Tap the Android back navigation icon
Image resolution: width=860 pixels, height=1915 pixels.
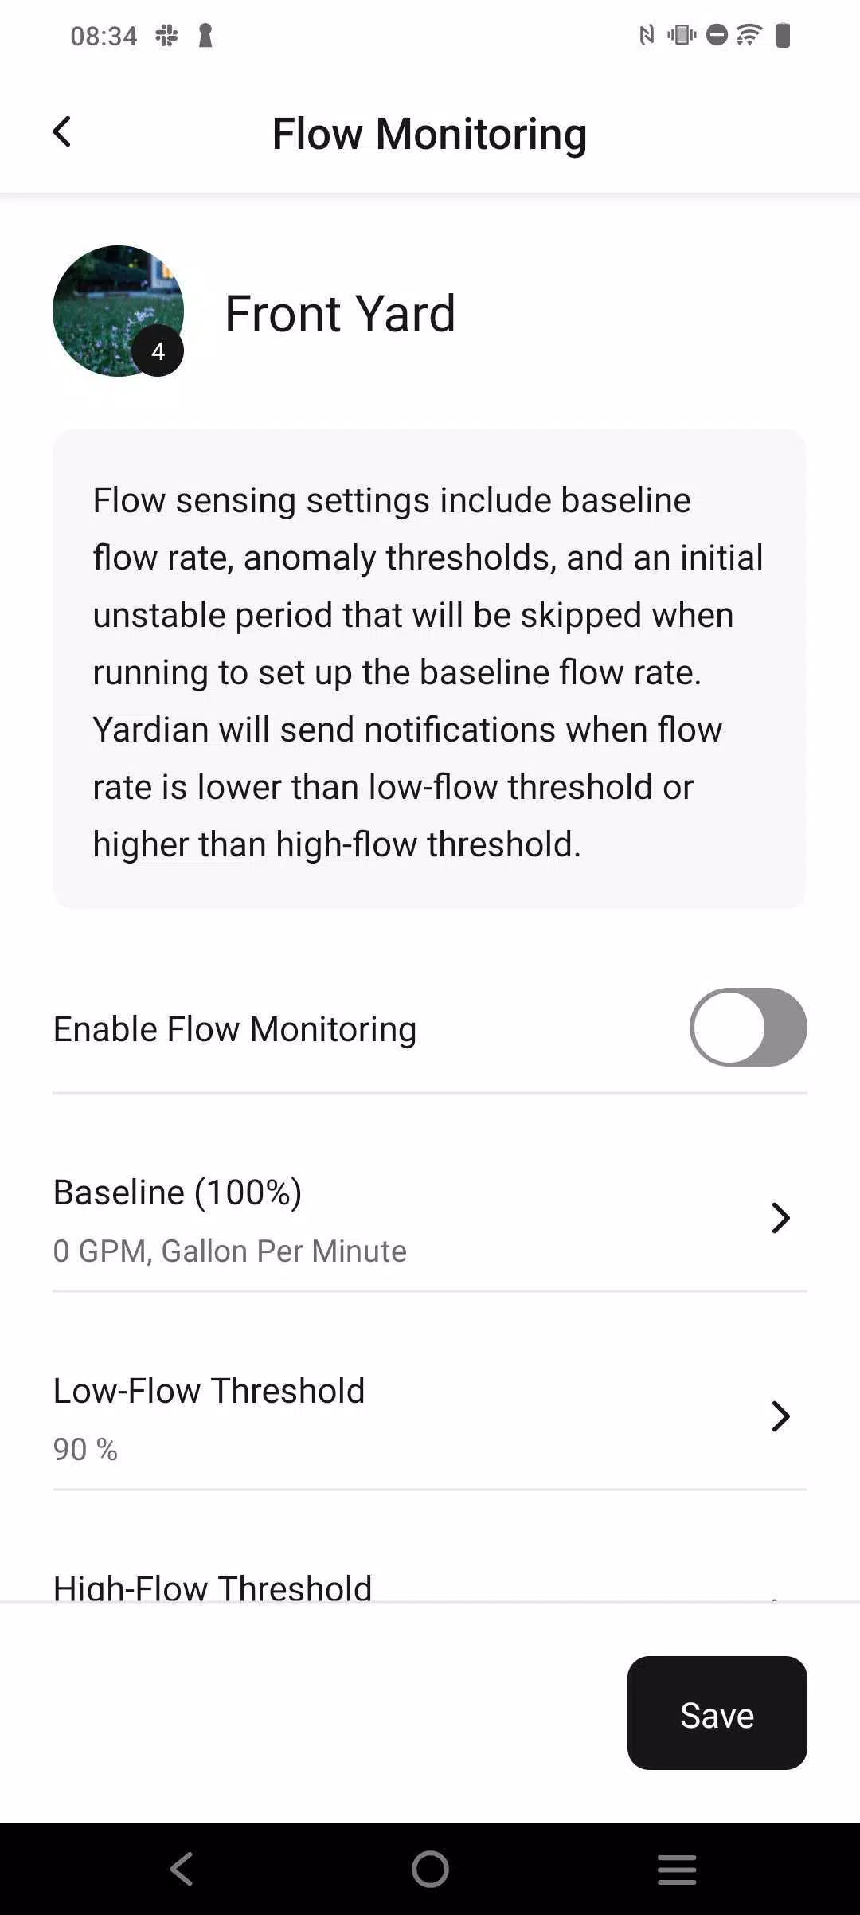click(x=182, y=1869)
